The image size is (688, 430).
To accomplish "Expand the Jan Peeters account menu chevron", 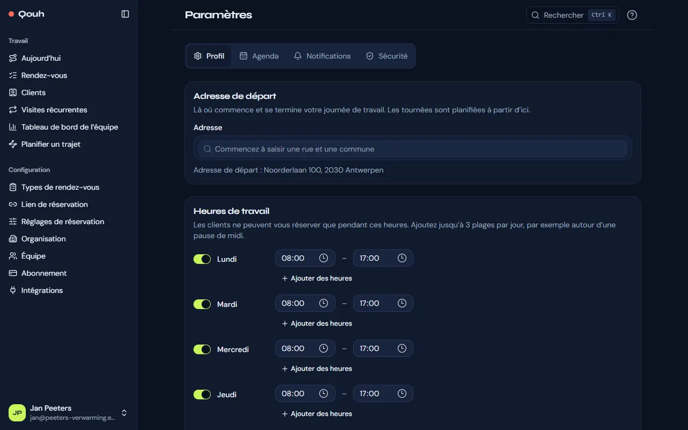I will pos(124,413).
